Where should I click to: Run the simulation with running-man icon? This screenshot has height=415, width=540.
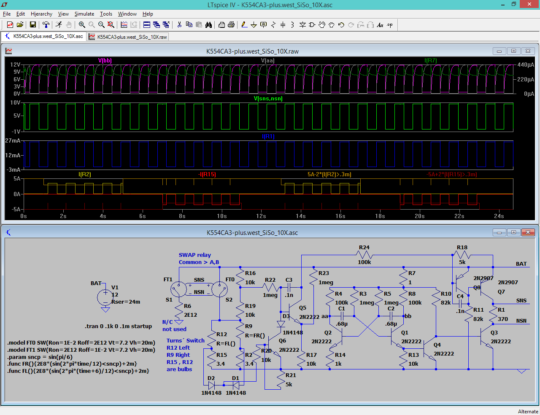click(x=59, y=25)
